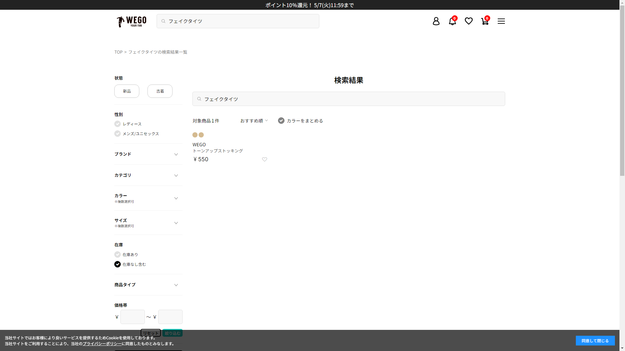Open the hamburger menu icon
625x351 pixels.
point(501,21)
